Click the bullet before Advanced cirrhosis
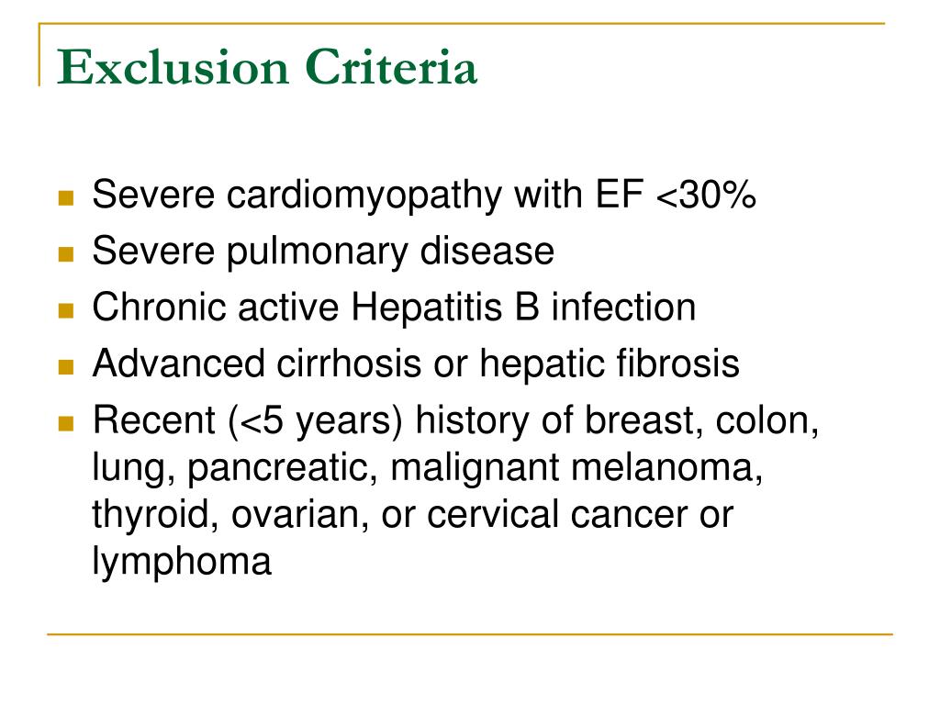The height and width of the screenshot is (705, 940). (x=66, y=366)
